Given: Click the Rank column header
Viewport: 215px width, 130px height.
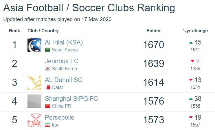Looking at the screenshot, I should [x=14, y=31].
